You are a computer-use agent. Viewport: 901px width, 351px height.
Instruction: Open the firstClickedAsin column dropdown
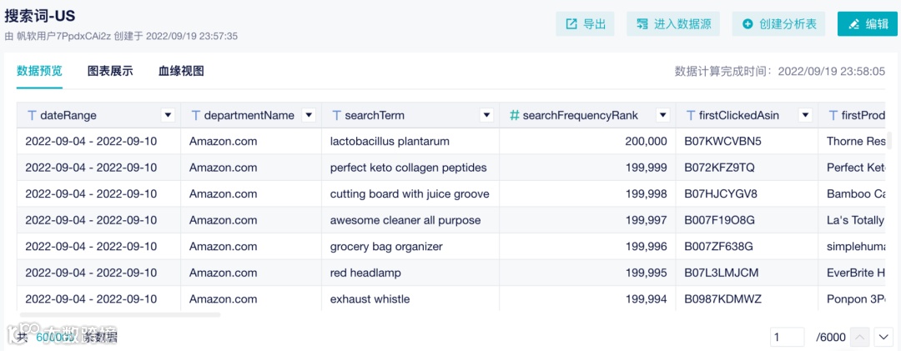[805, 115]
